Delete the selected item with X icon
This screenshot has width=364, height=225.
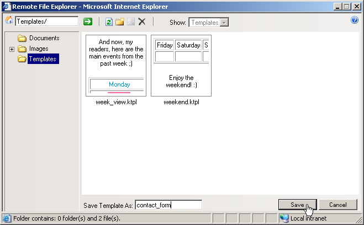point(142,22)
